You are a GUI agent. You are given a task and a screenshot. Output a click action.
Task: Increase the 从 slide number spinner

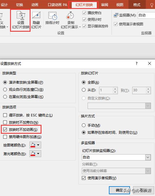pos(115,89)
